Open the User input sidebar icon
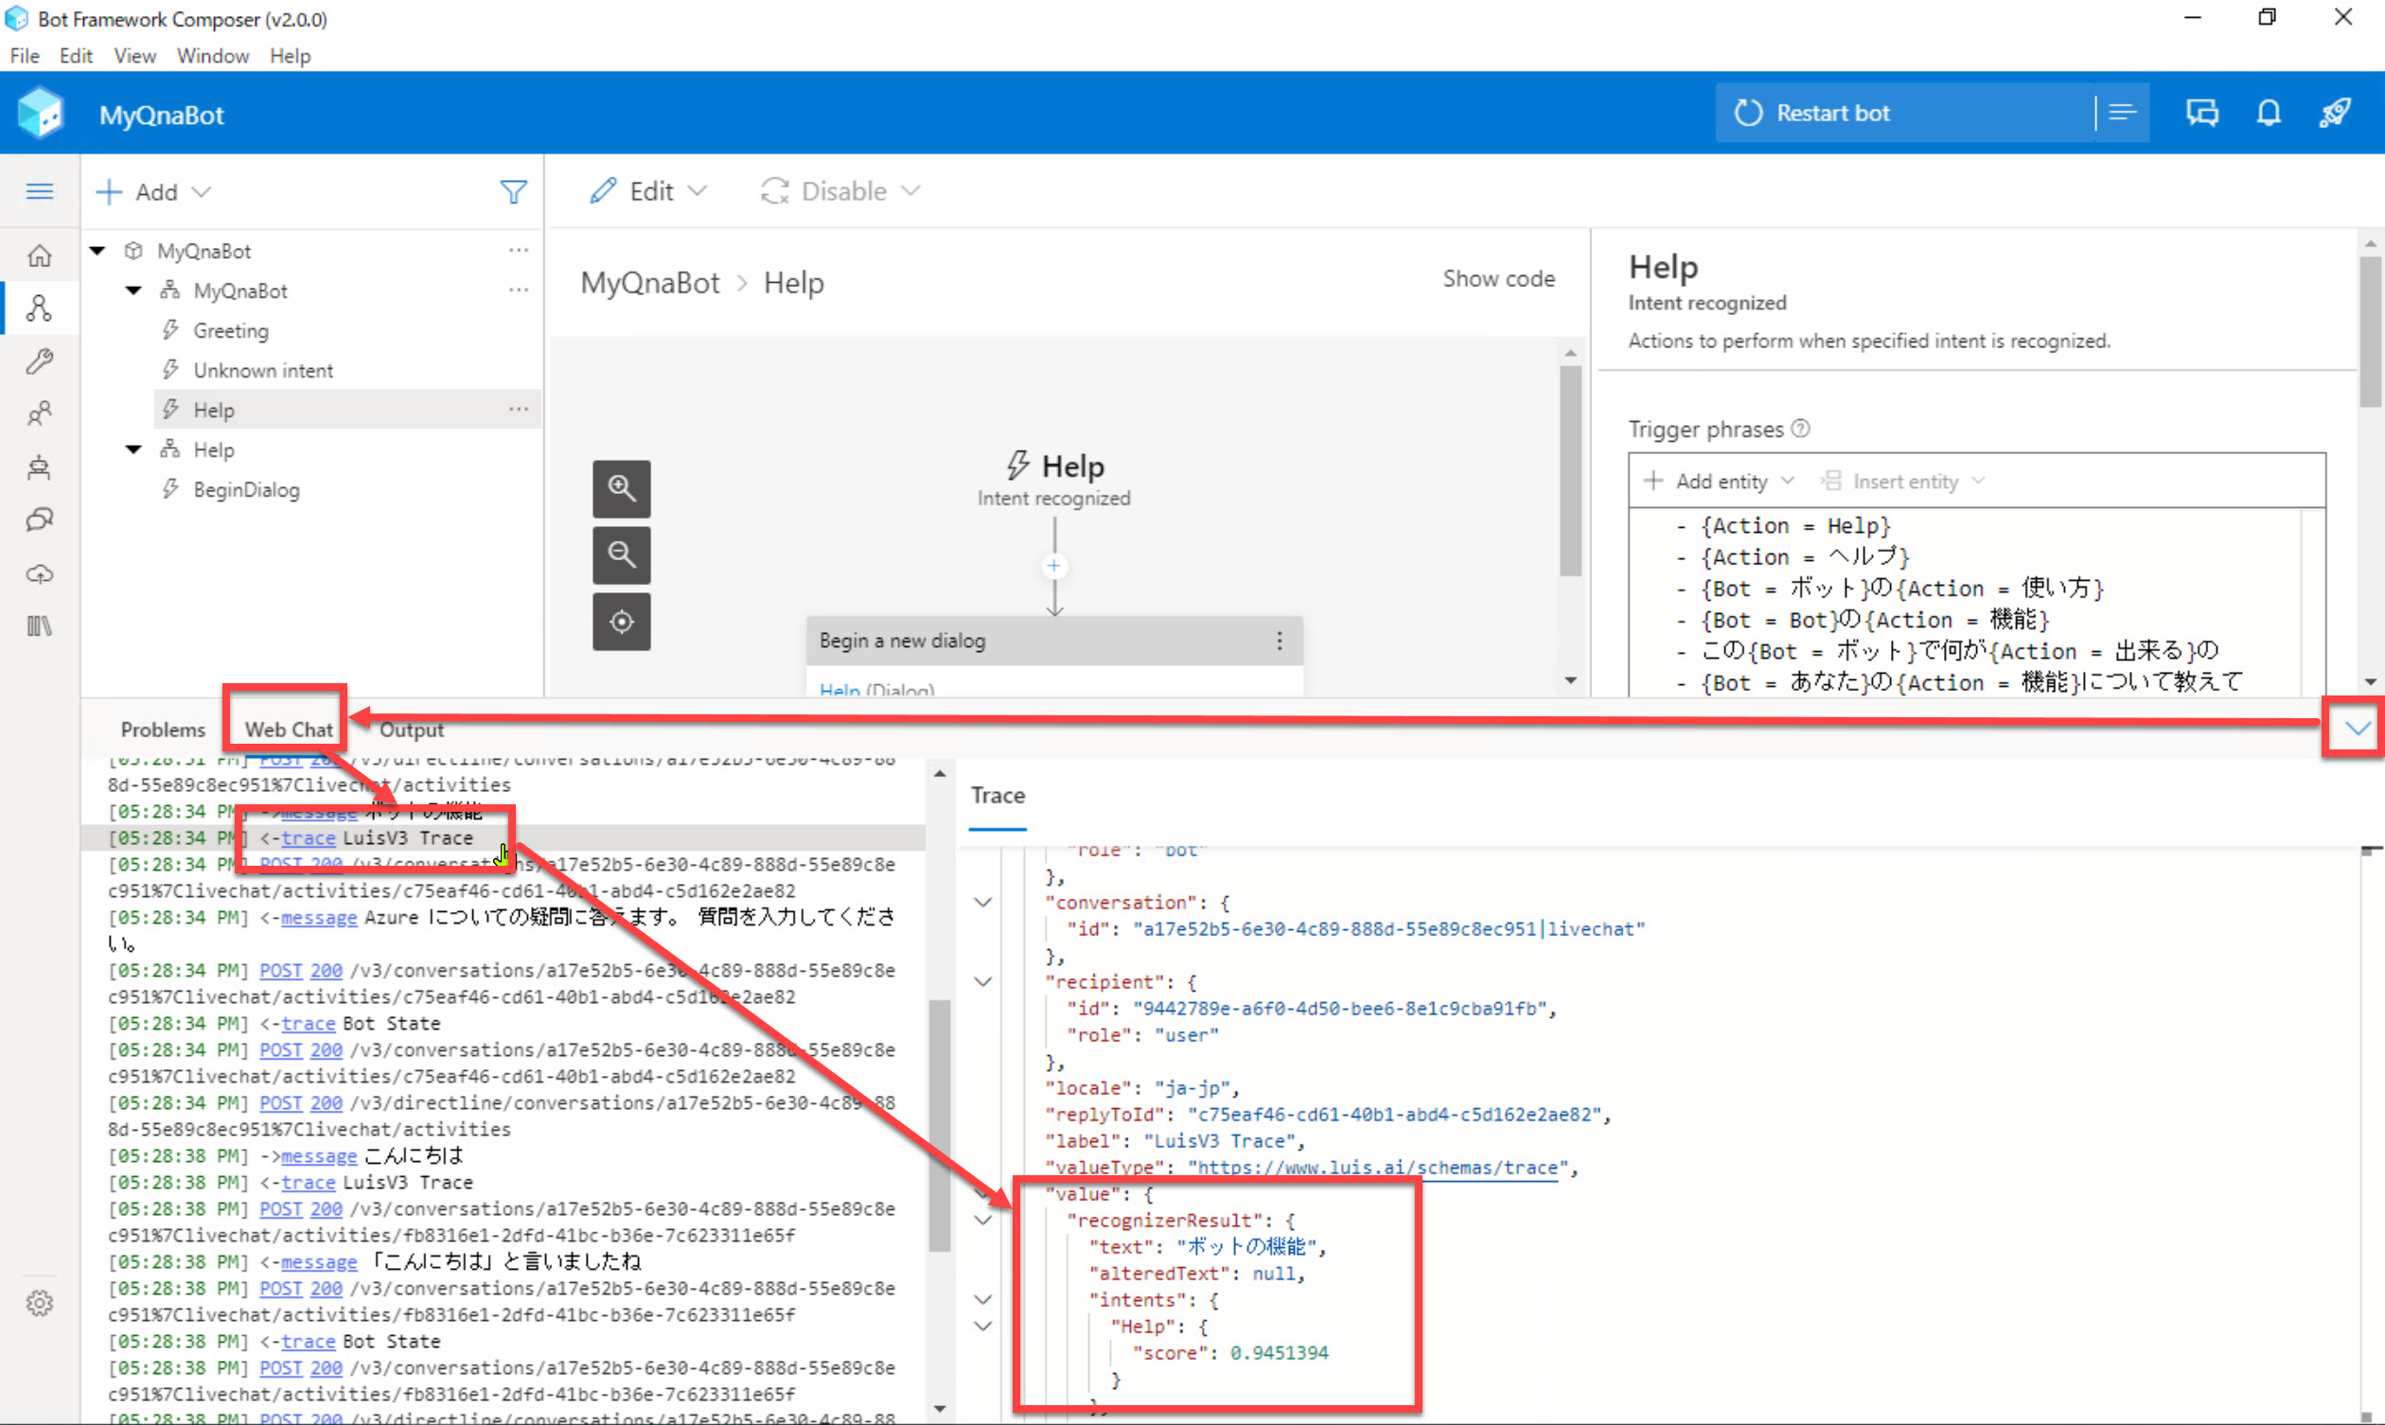 tap(40, 413)
